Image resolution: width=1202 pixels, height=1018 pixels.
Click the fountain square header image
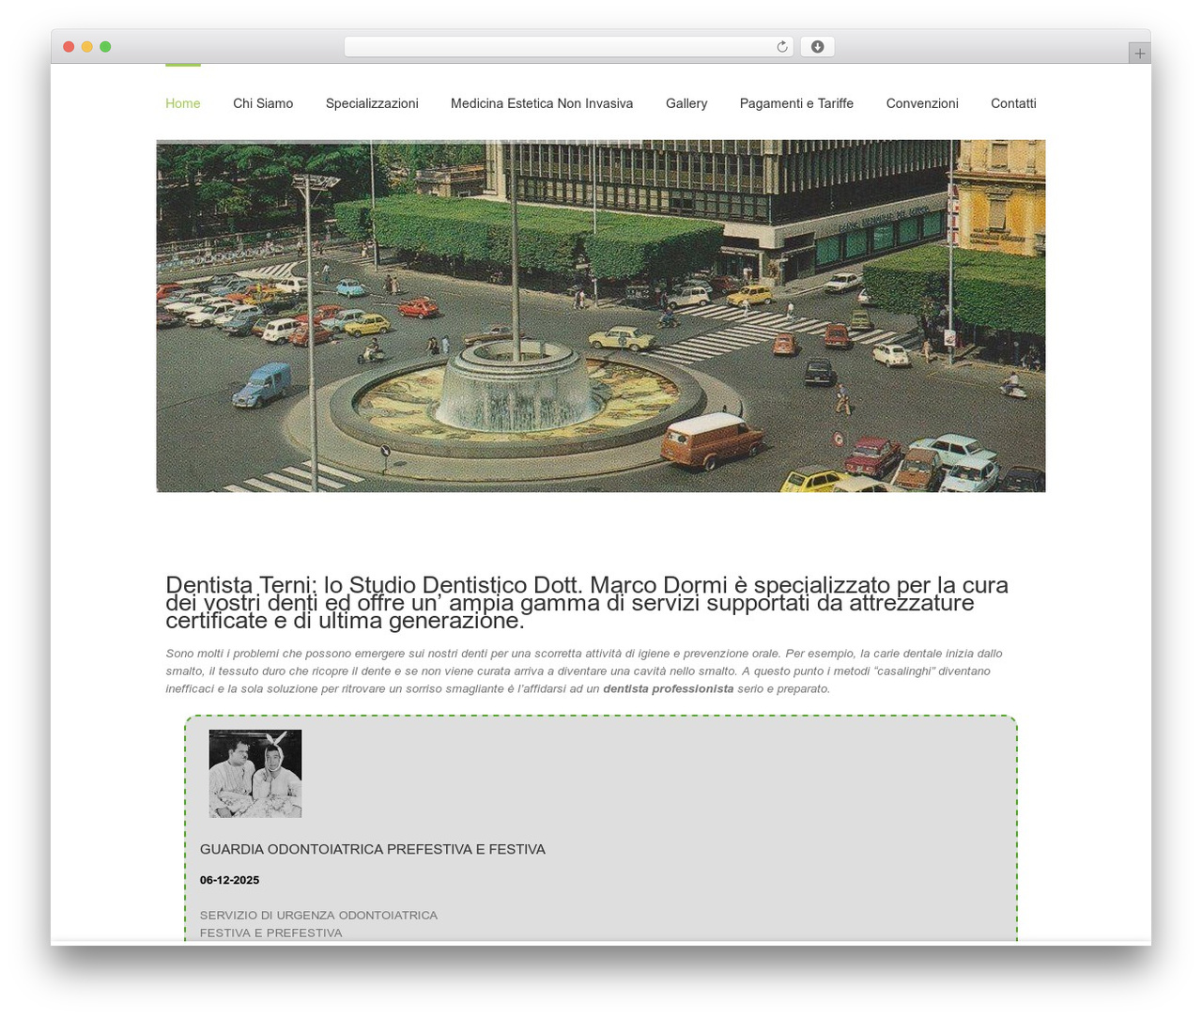click(x=601, y=316)
